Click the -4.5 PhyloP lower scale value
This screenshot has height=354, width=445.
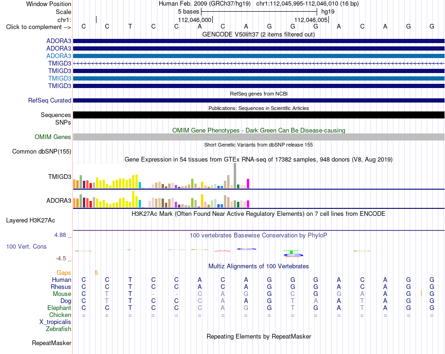click(x=61, y=258)
